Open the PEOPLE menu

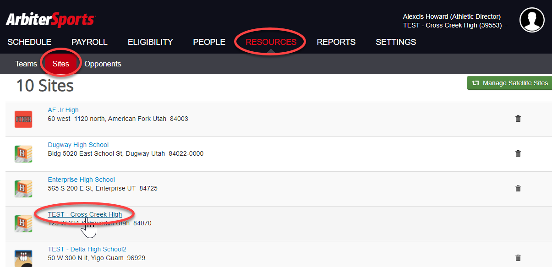click(x=209, y=42)
